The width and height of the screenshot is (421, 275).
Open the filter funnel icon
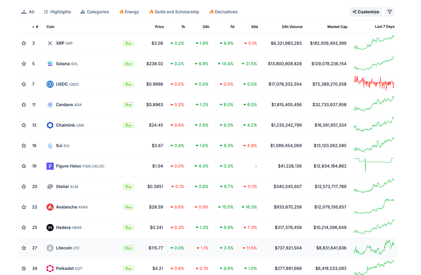(x=389, y=12)
